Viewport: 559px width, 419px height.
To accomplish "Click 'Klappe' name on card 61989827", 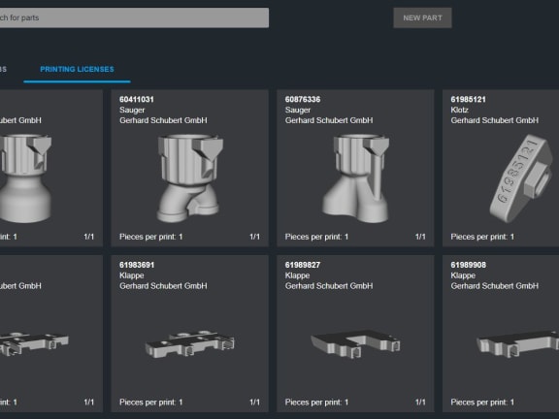I will (x=297, y=275).
